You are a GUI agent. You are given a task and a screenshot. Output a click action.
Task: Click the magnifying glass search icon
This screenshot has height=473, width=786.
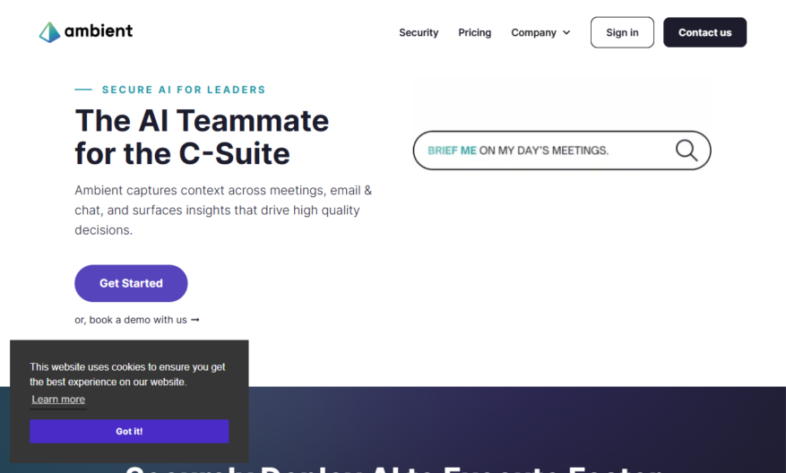pyautogui.click(x=687, y=150)
